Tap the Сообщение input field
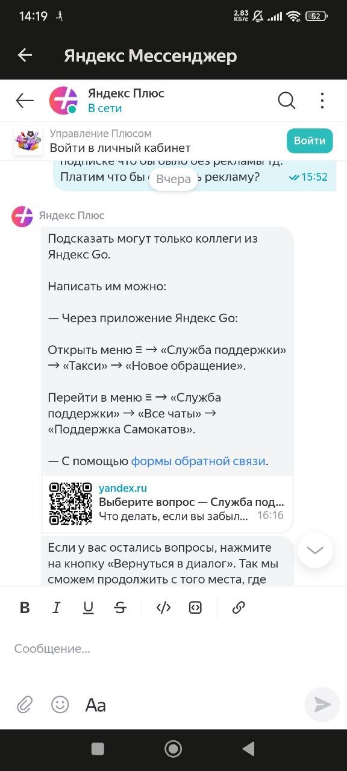This screenshot has height=771, width=347. [120, 649]
